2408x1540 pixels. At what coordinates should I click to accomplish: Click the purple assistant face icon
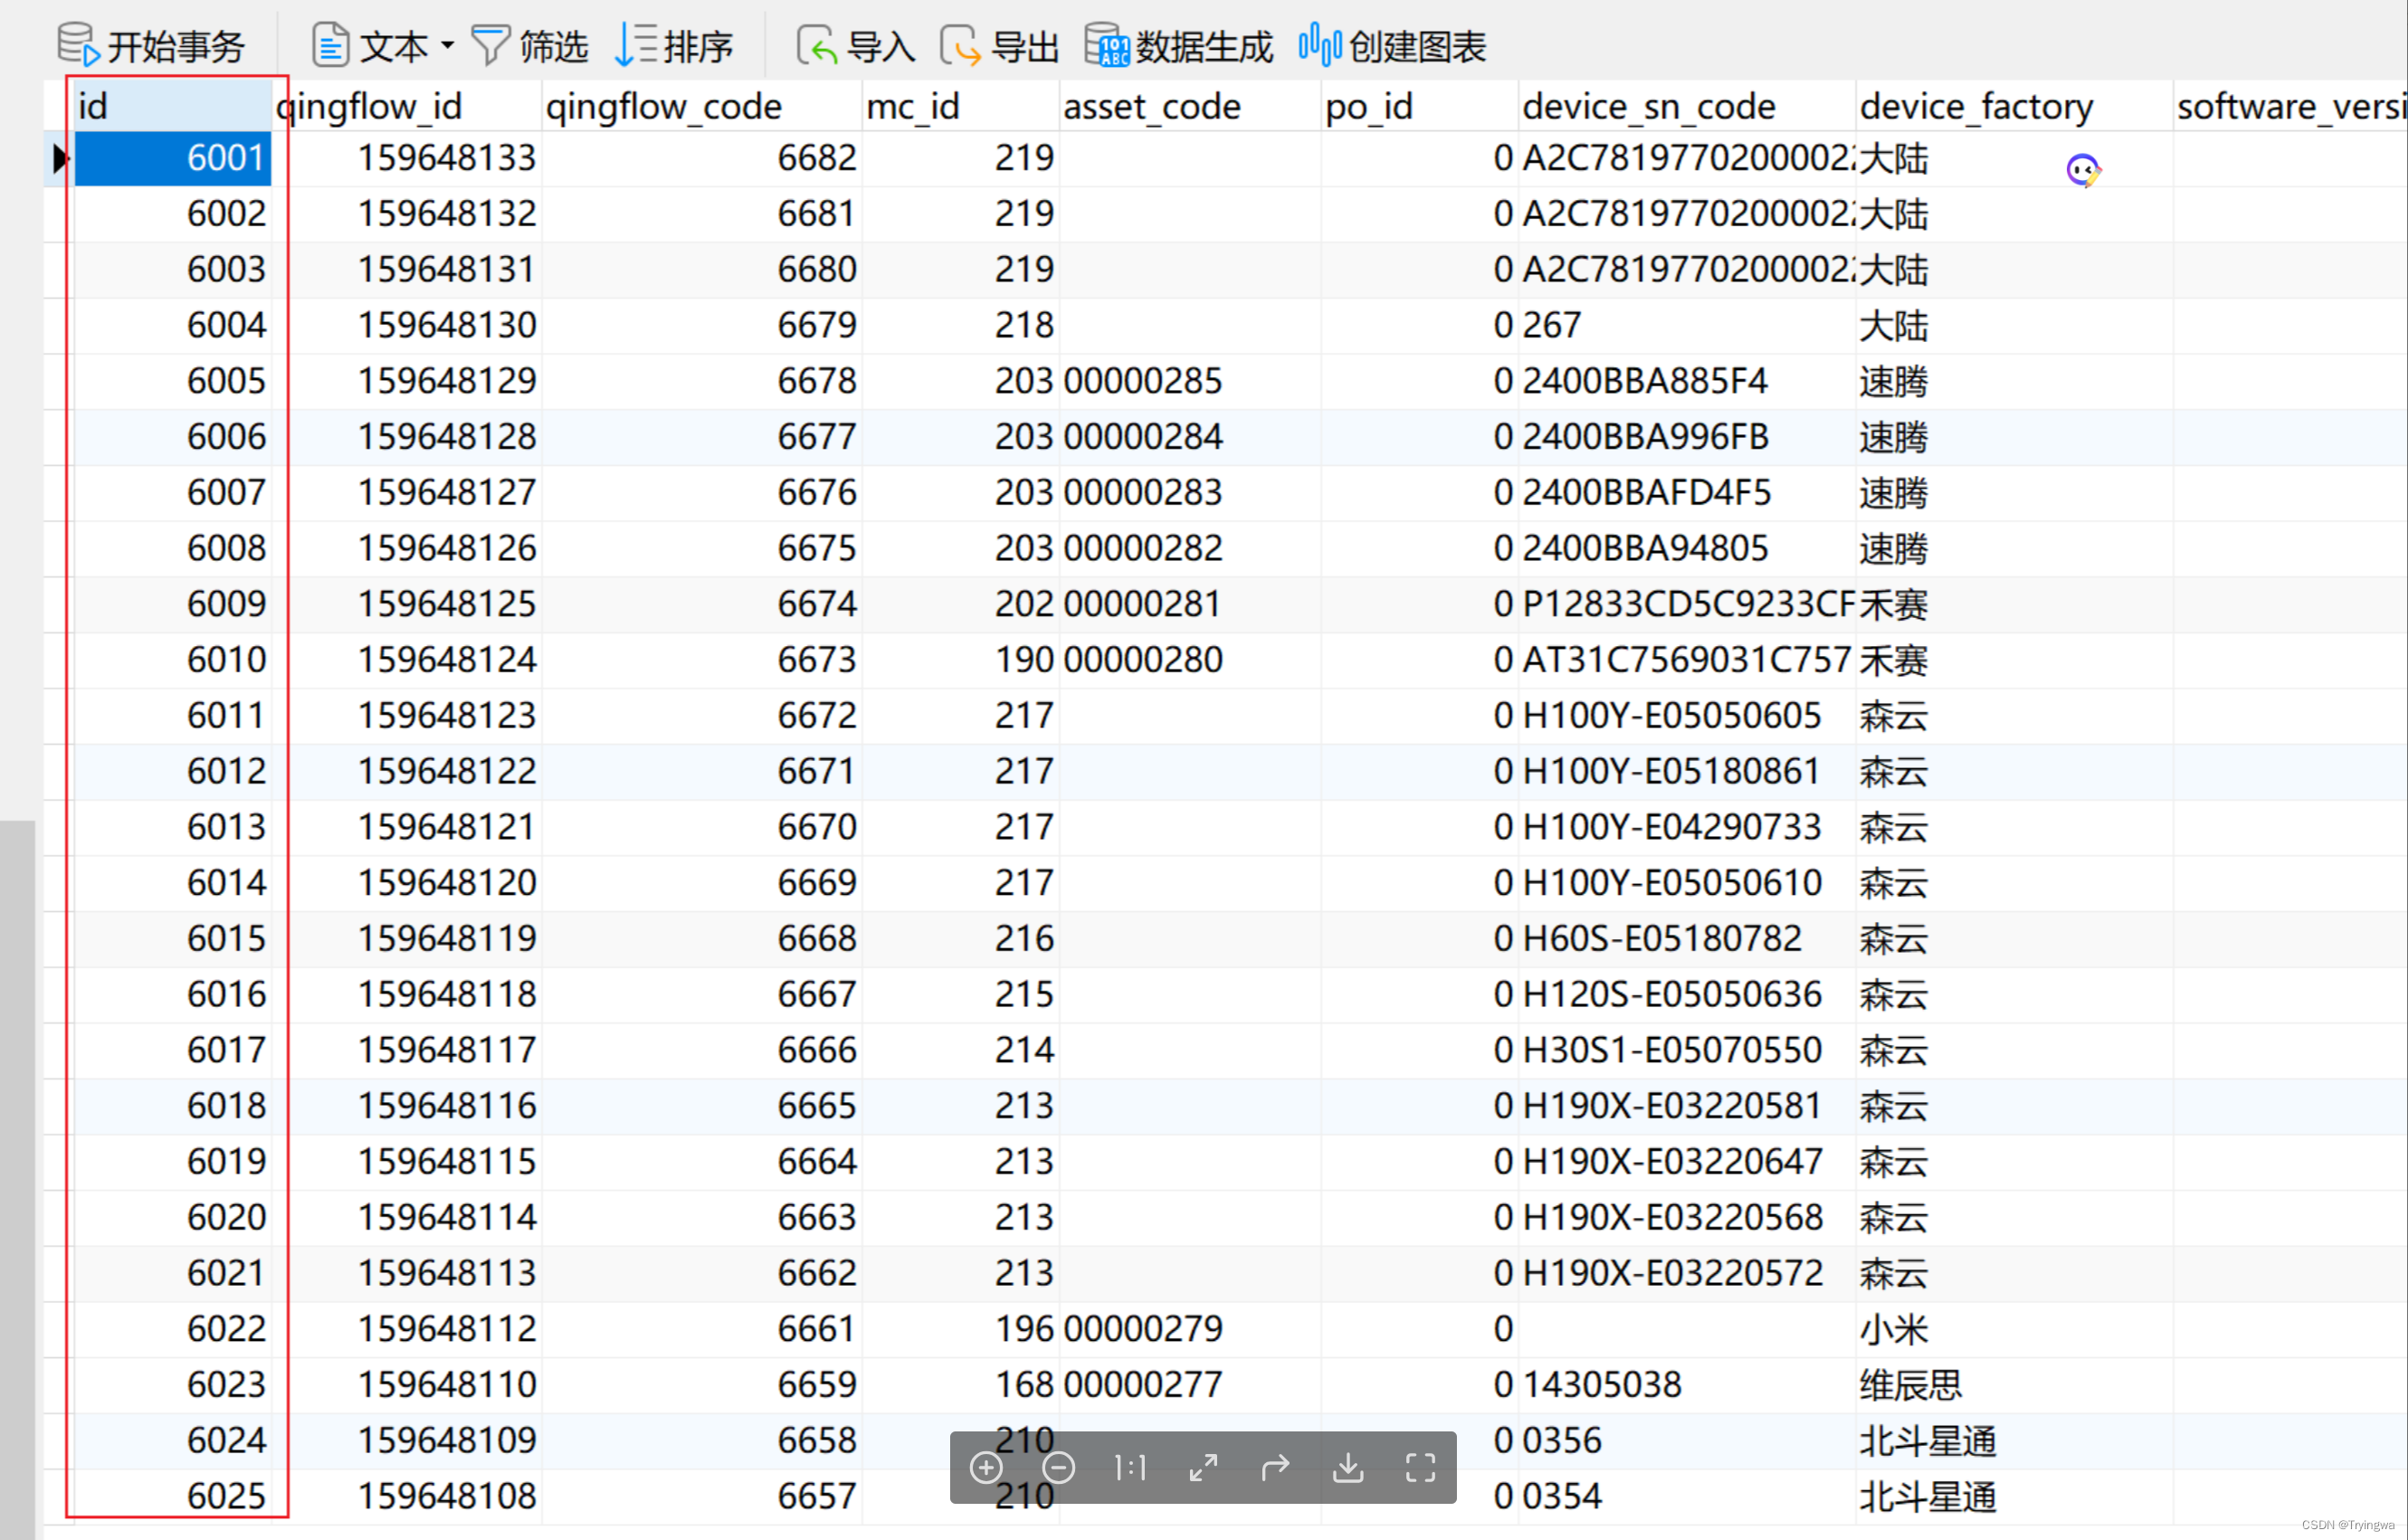pos(2083,171)
